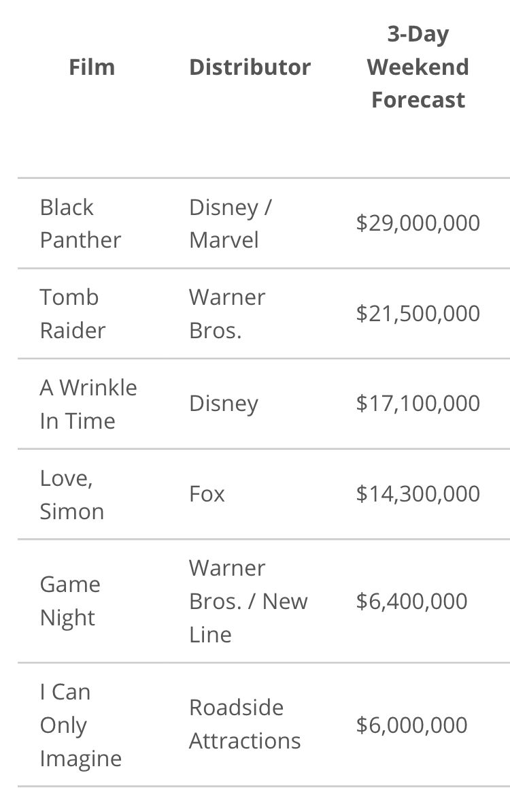This screenshot has height=788, width=510.
Task: Select the Black Panther film title
Action: tap(80, 223)
